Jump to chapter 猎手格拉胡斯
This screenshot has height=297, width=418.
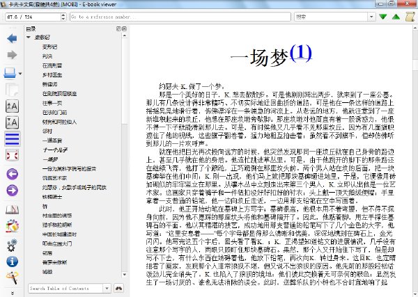click(x=57, y=225)
